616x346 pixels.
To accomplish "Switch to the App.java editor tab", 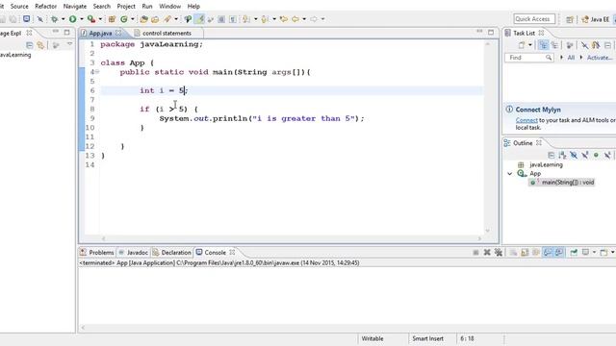I will 100,33.
